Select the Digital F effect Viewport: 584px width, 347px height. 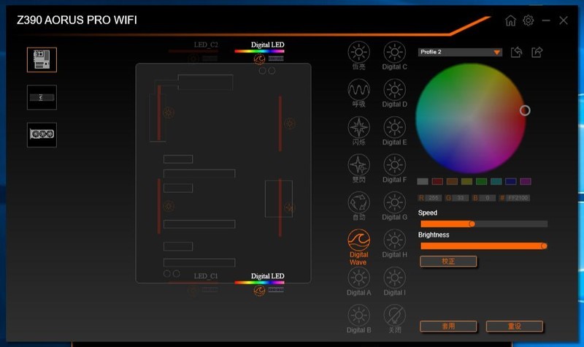tap(394, 165)
